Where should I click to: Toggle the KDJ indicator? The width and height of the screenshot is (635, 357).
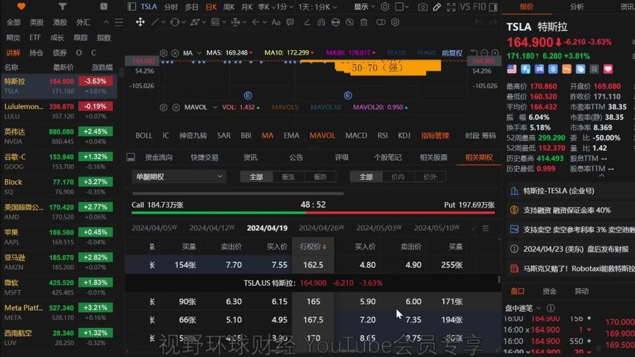403,136
